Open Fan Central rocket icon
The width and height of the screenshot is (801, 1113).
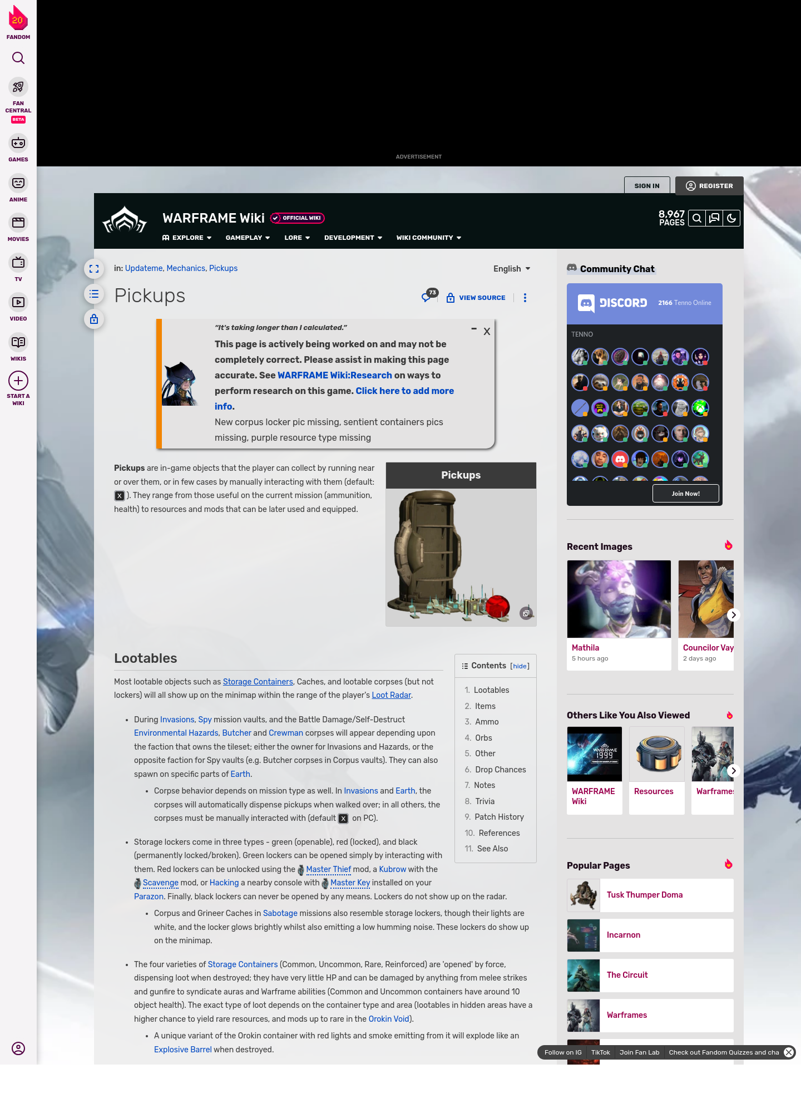point(18,87)
